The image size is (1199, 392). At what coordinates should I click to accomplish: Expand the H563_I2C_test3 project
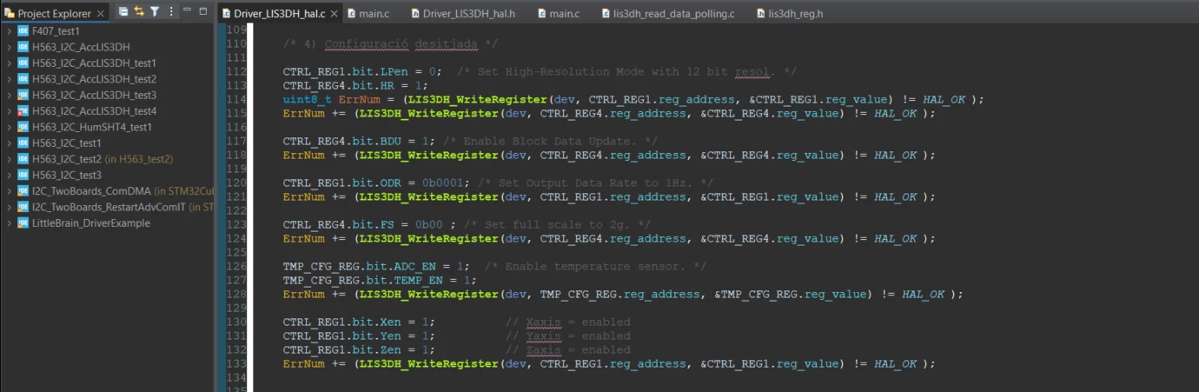[x=9, y=175]
